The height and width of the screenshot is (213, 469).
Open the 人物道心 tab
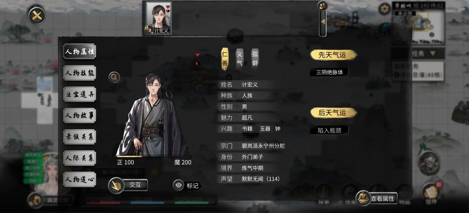tap(79, 179)
